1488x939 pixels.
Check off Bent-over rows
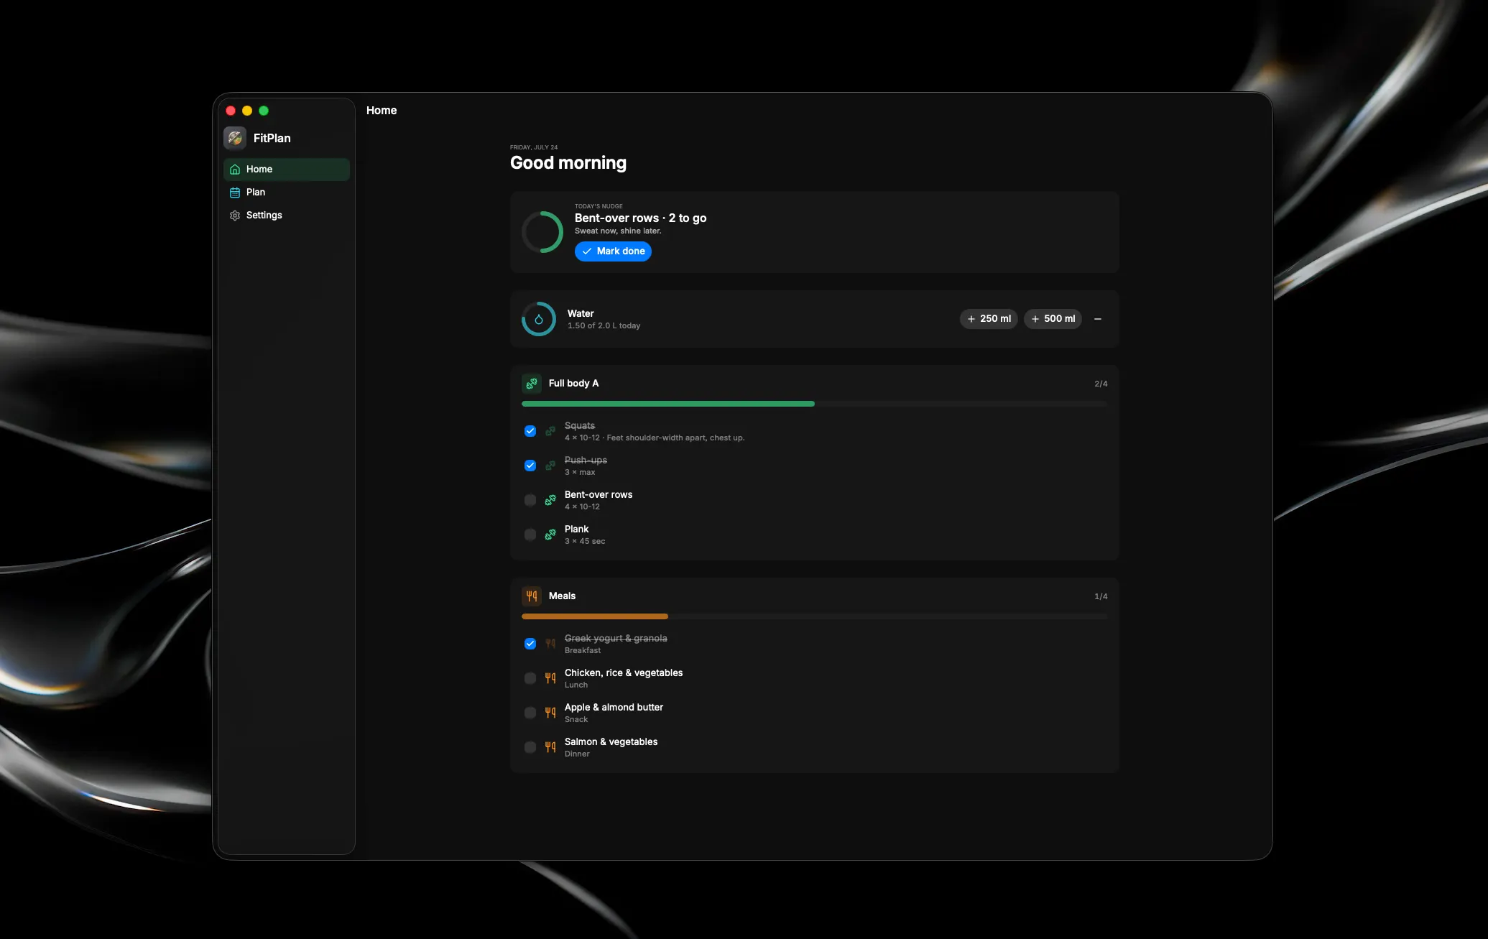tap(530, 500)
